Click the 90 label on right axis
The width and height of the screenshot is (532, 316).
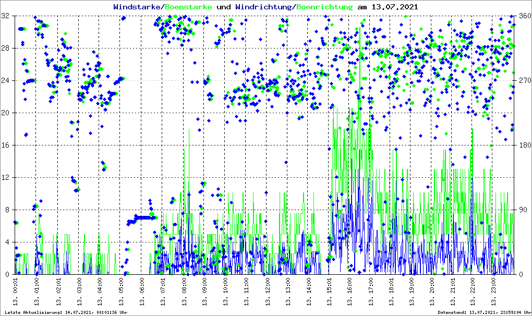point(522,210)
